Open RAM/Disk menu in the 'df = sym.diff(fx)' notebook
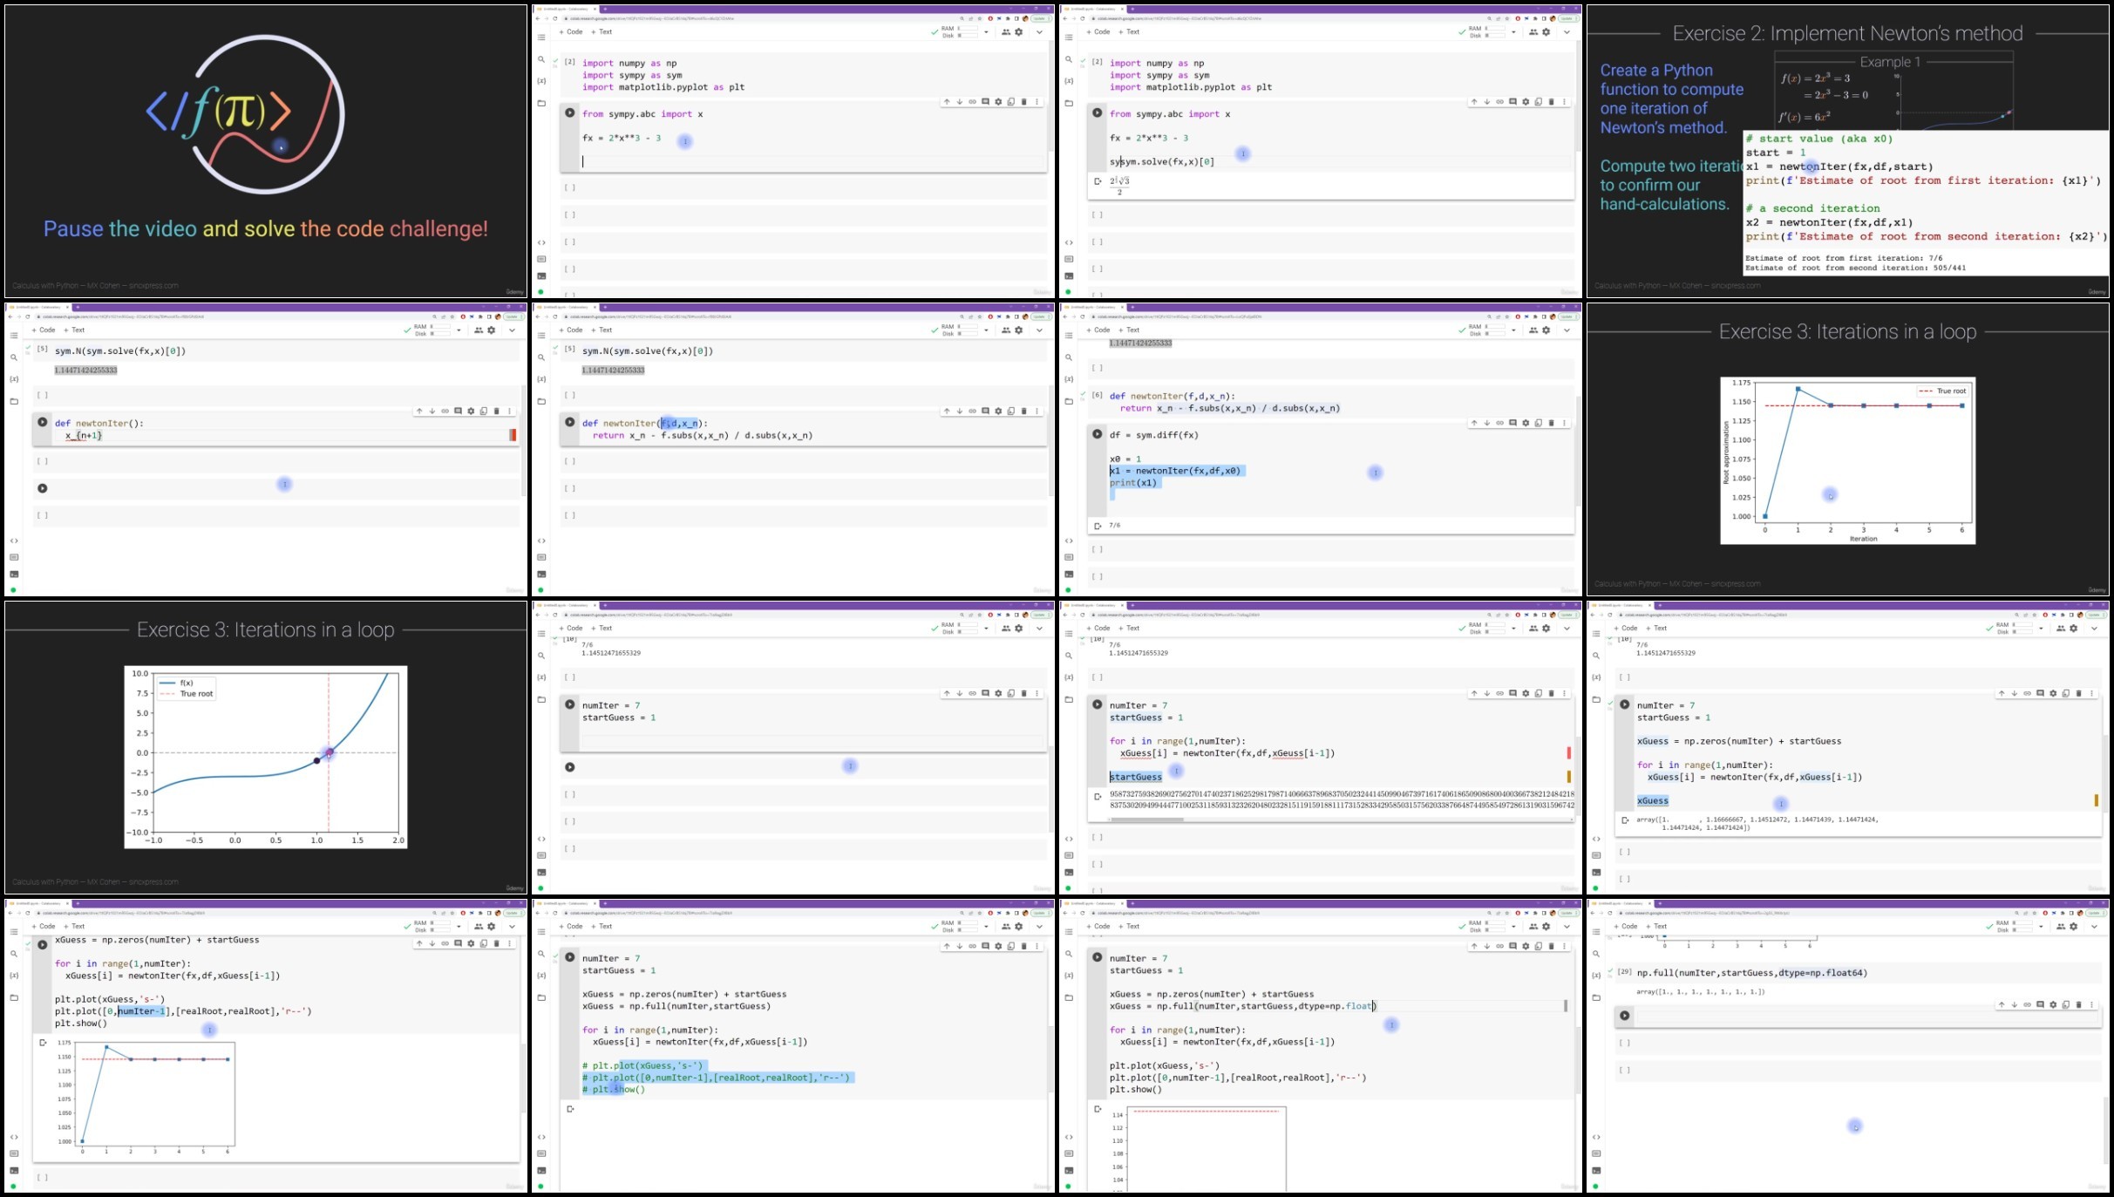 tap(1513, 330)
